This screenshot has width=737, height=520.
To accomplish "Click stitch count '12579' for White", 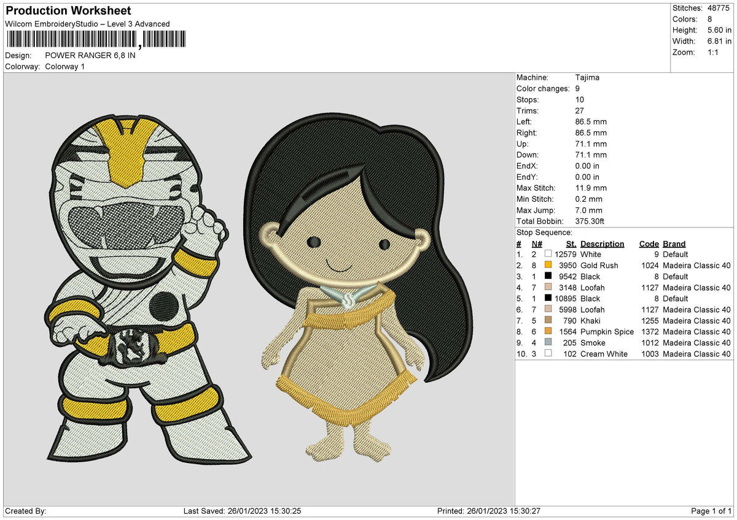I will [x=565, y=254].
